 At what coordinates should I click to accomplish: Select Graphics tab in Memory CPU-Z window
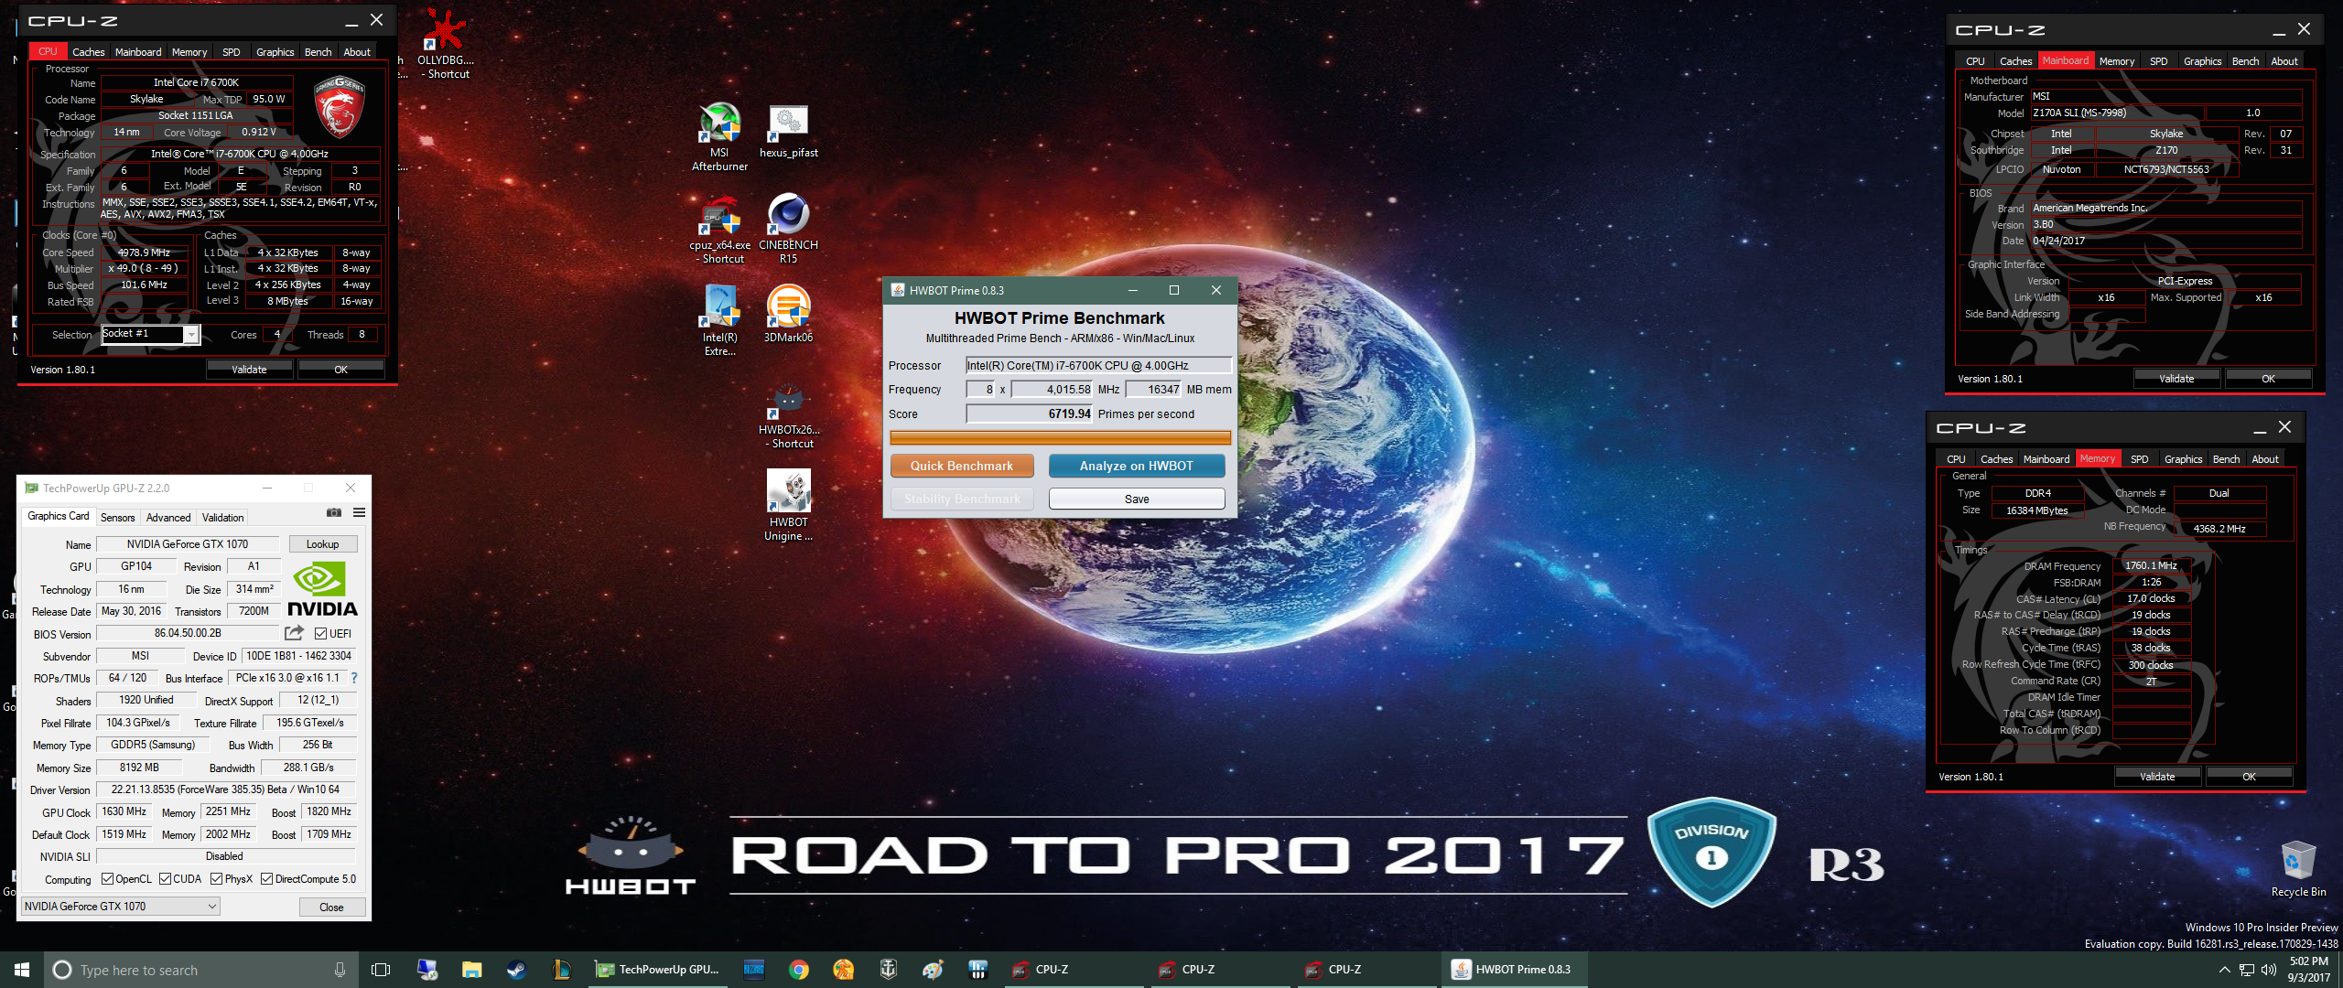[x=2183, y=459]
